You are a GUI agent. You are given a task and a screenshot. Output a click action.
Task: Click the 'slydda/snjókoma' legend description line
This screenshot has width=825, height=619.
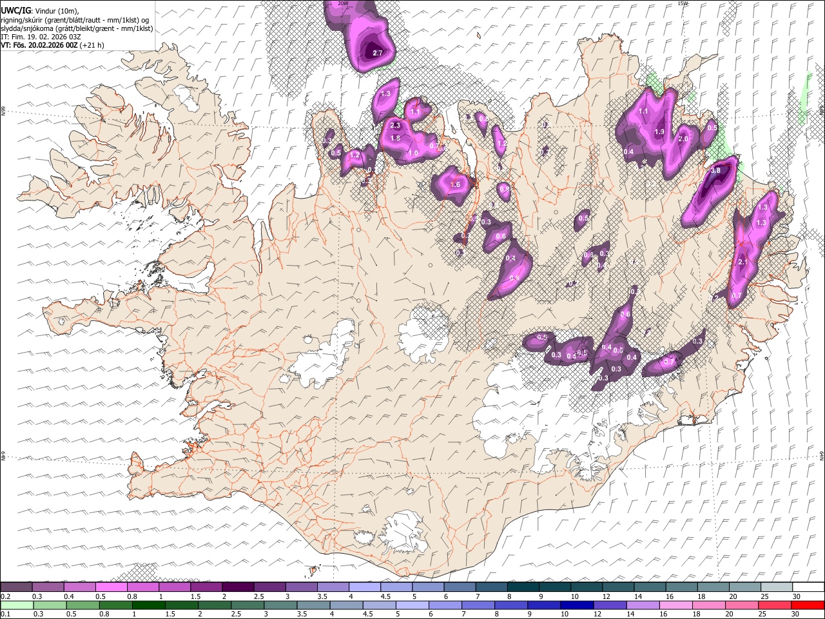(77, 28)
